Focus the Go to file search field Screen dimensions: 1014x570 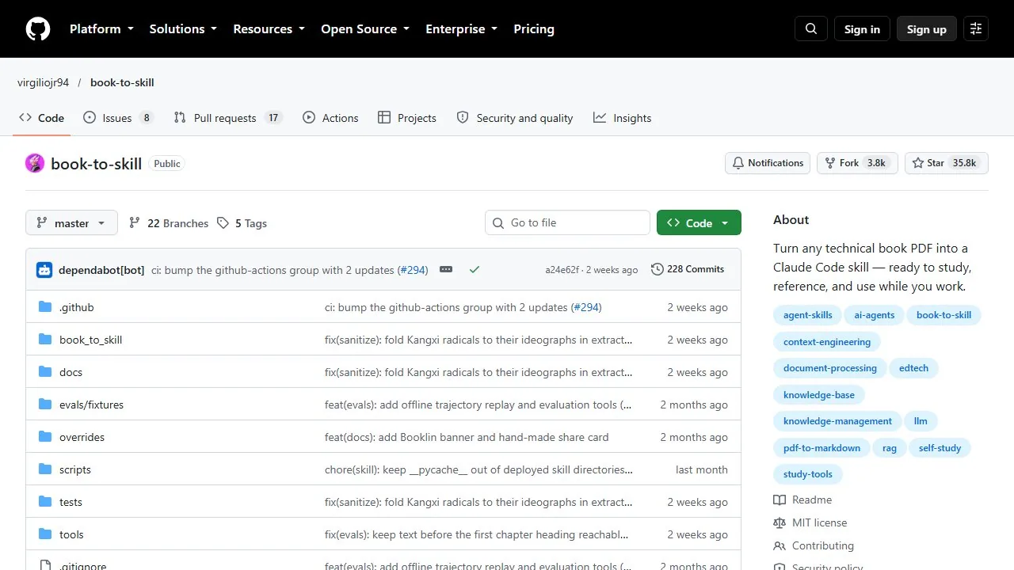[x=567, y=223]
